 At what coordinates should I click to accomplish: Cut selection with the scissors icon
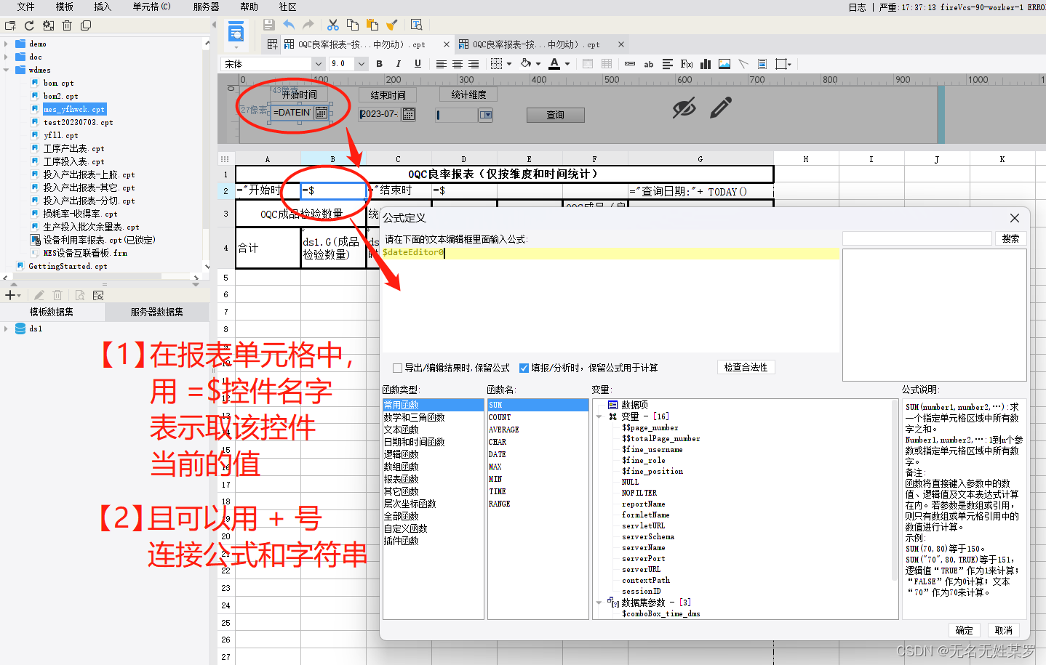(x=333, y=25)
